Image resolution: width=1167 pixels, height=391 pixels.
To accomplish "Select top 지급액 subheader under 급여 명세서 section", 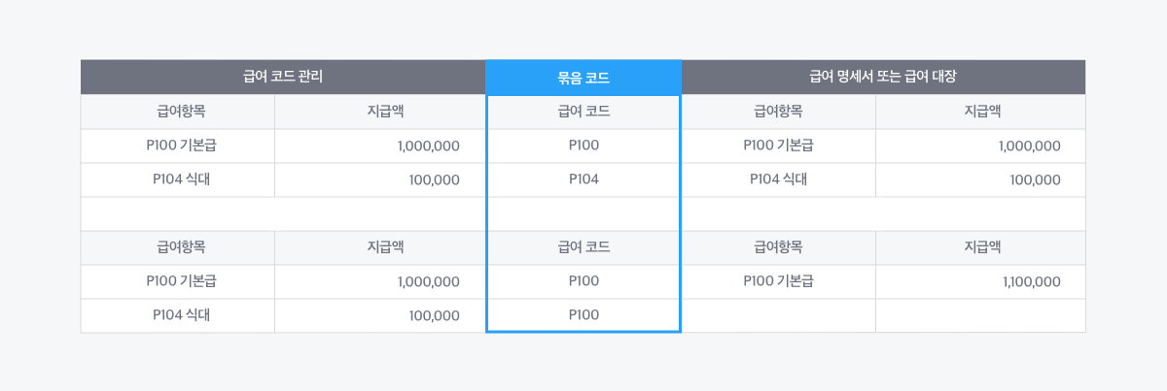I will (981, 112).
